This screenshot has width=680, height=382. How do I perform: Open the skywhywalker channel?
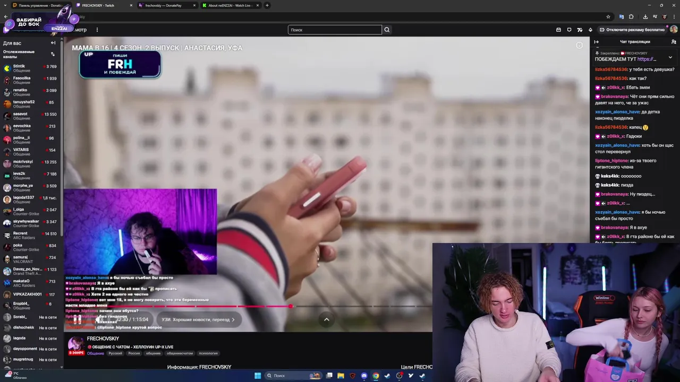tap(31, 223)
